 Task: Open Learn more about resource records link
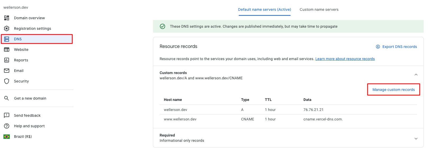[x=345, y=59]
